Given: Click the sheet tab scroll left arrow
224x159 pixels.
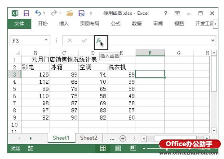Looking at the screenshot, I should click(x=19, y=138).
